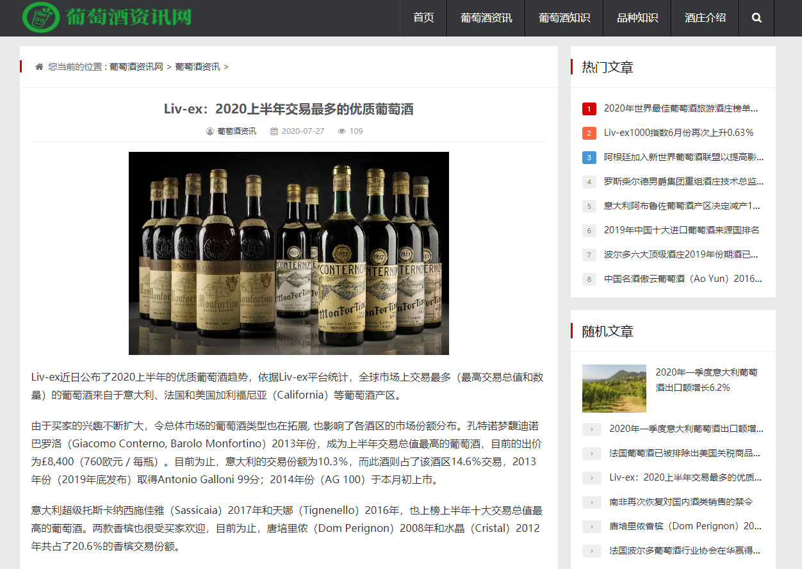Screen dimensions: 802x569
Task: Click rank badge 8 in 热门文章
Action: pos(589,279)
